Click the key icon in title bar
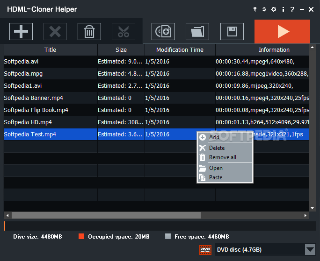The height and width of the screenshot is (261, 320). pyautogui.click(x=255, y=9)
